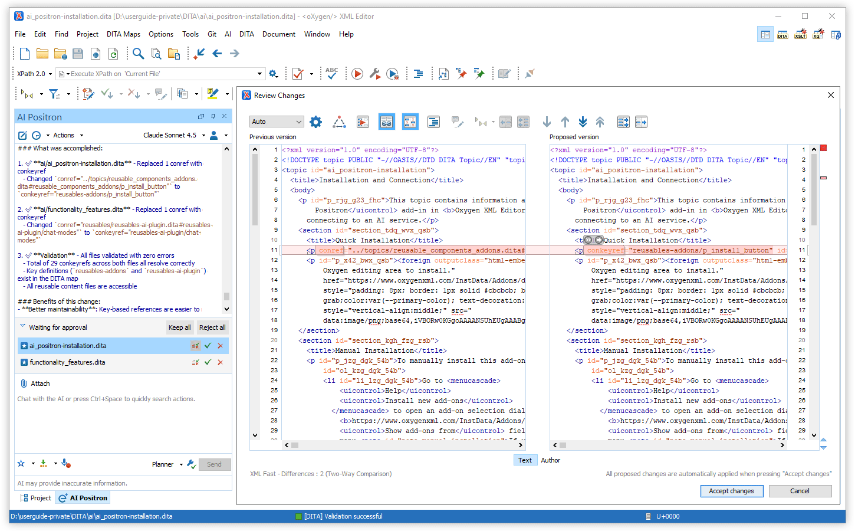855x531 pixels.
Task: Click the microphone voice input icon
Action: point(65,464)
